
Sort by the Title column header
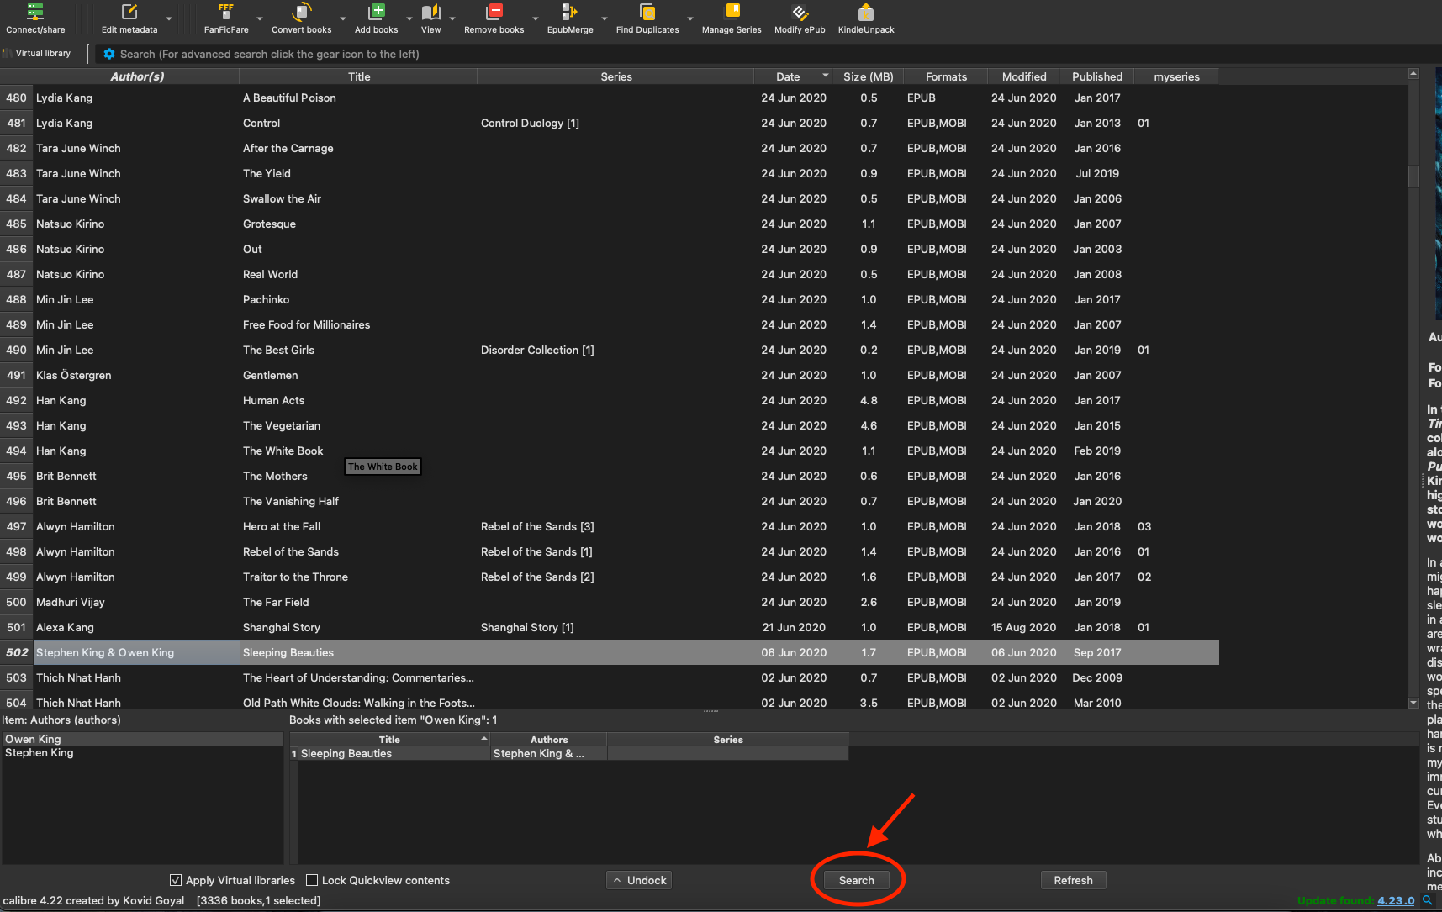tap(359, 76)
